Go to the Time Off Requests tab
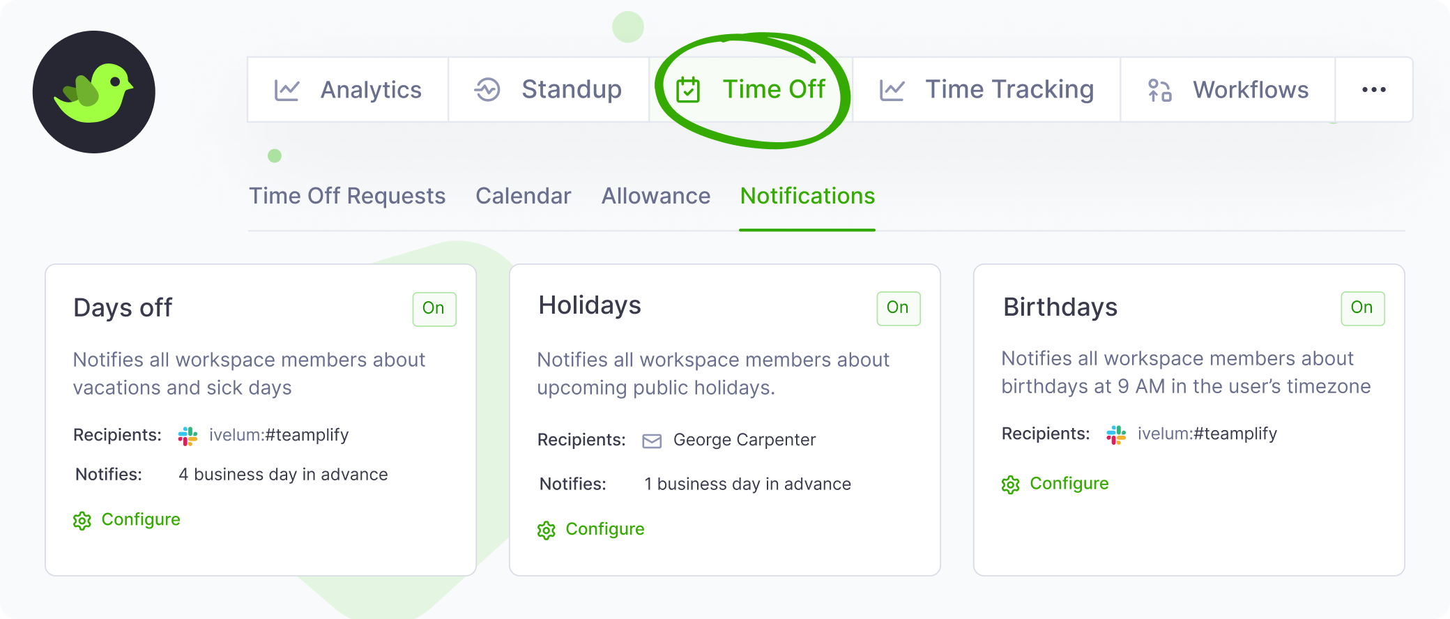The height and width of the screenshot is (619, 1450). [x=347, y=197]
